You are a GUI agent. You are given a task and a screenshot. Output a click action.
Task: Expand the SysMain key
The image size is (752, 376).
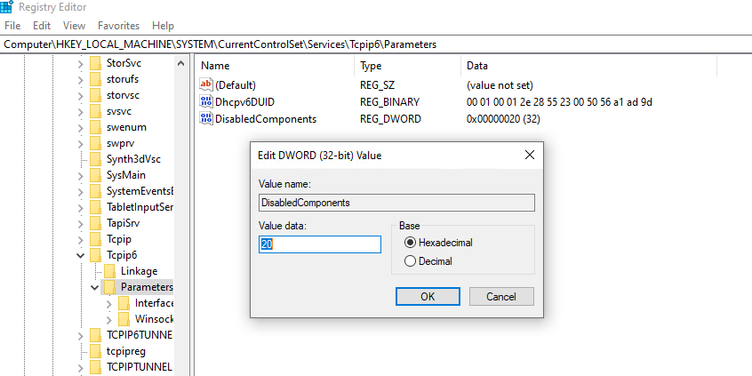[81, 175]
